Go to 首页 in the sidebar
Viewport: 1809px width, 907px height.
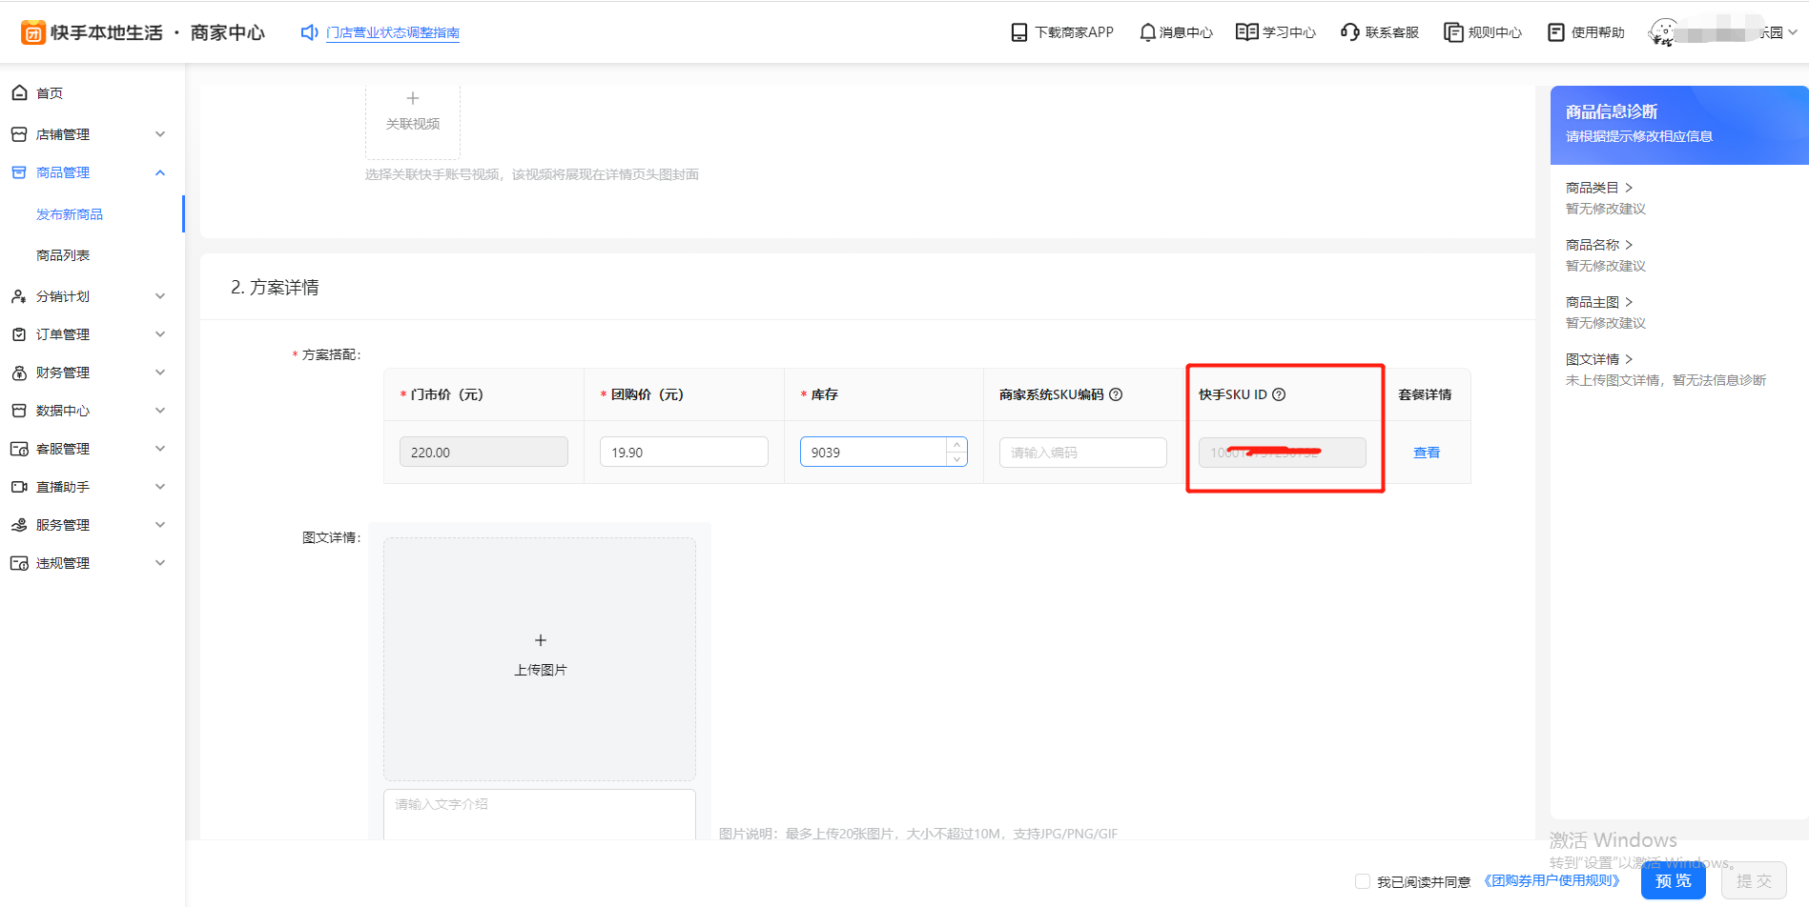click(50, 93)
